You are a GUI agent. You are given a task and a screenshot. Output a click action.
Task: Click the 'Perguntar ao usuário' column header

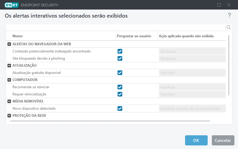coord(134,36)
